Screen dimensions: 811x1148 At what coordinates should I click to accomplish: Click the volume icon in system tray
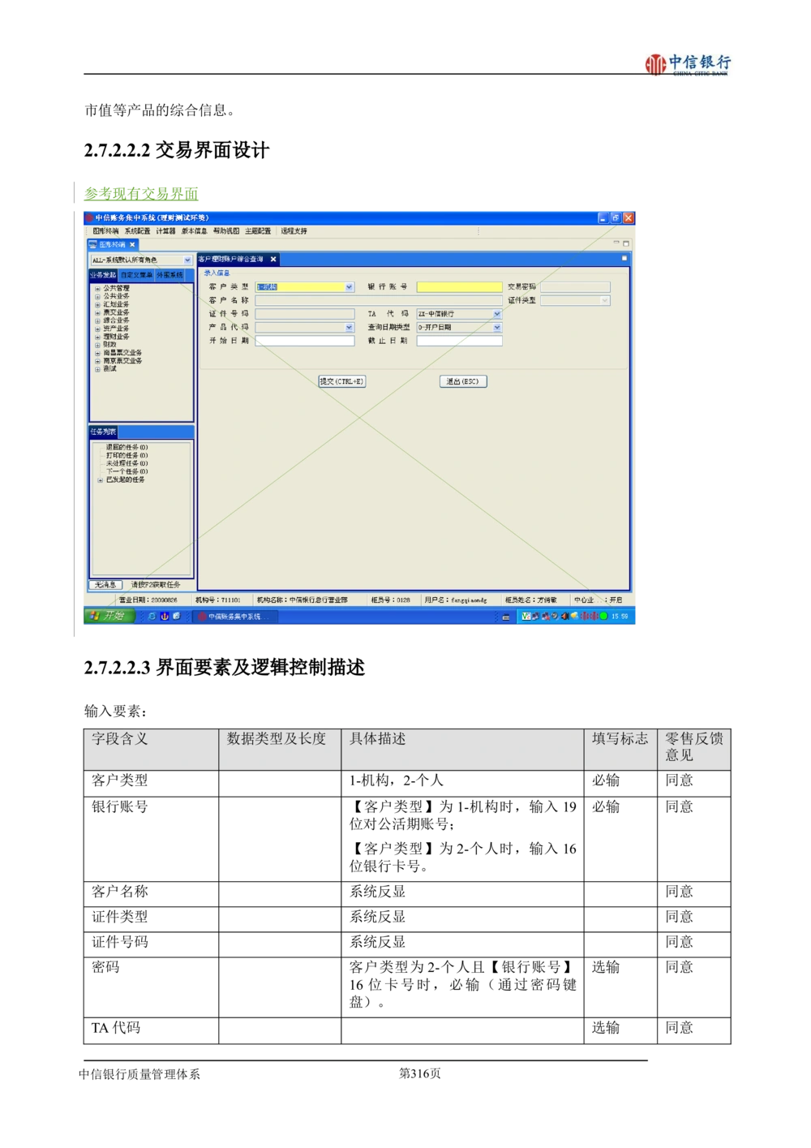click(x=564, y=617)
